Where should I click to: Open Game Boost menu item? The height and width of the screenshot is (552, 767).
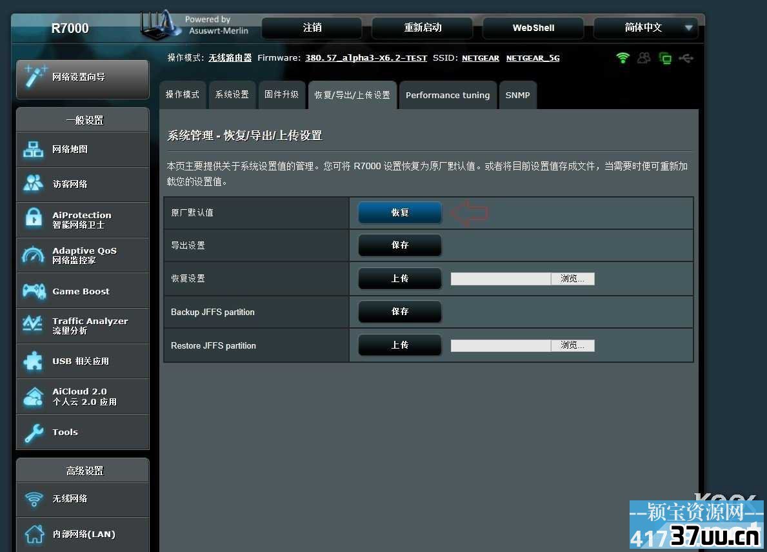click(x=83, y=291)
